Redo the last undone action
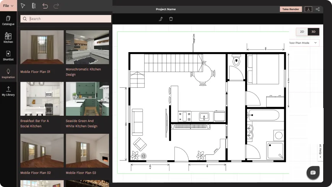Screen dimensions: 332x187 pos(56,6)
